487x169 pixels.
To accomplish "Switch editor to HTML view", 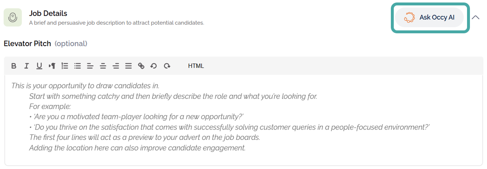I will pos(196,66).
